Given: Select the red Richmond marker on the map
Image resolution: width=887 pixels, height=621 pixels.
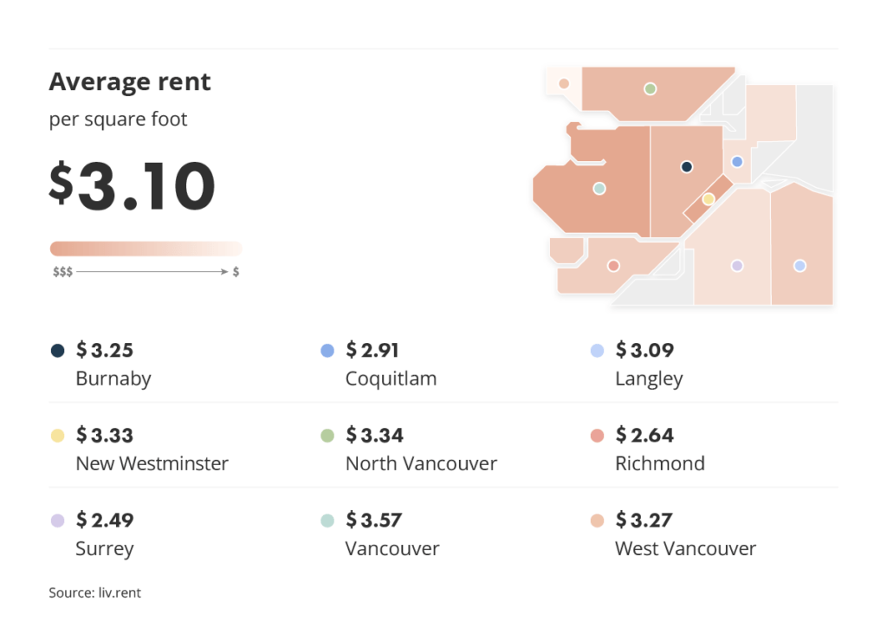Looking at the screenshot, I should pyautogui.click(x=613, y=266).
